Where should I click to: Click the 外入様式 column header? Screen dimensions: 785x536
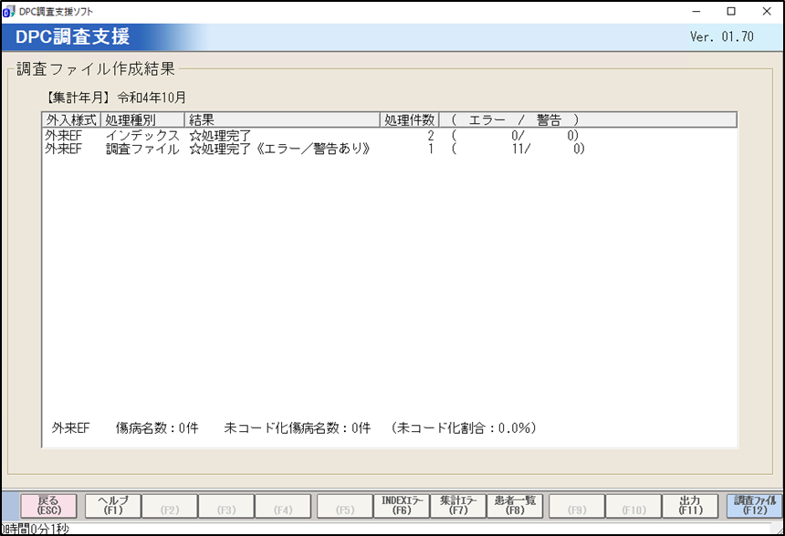[x=71, y=120]
